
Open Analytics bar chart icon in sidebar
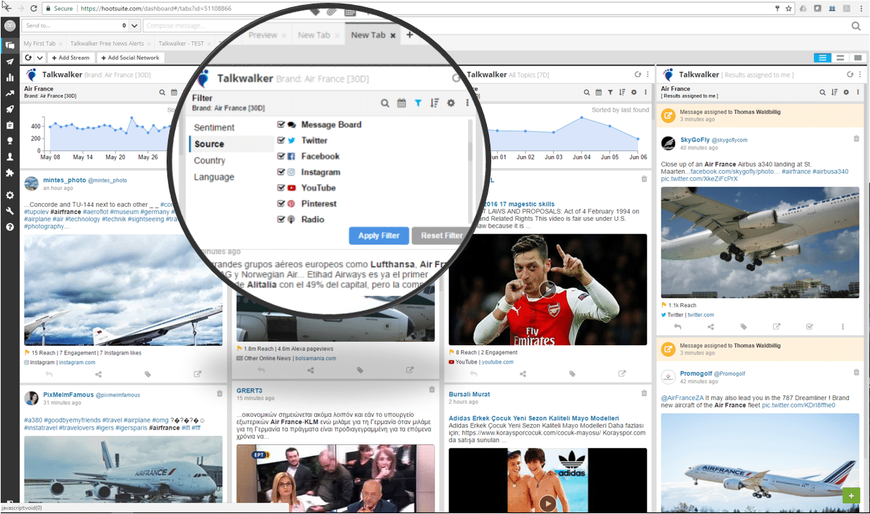(x=10, y=77)
